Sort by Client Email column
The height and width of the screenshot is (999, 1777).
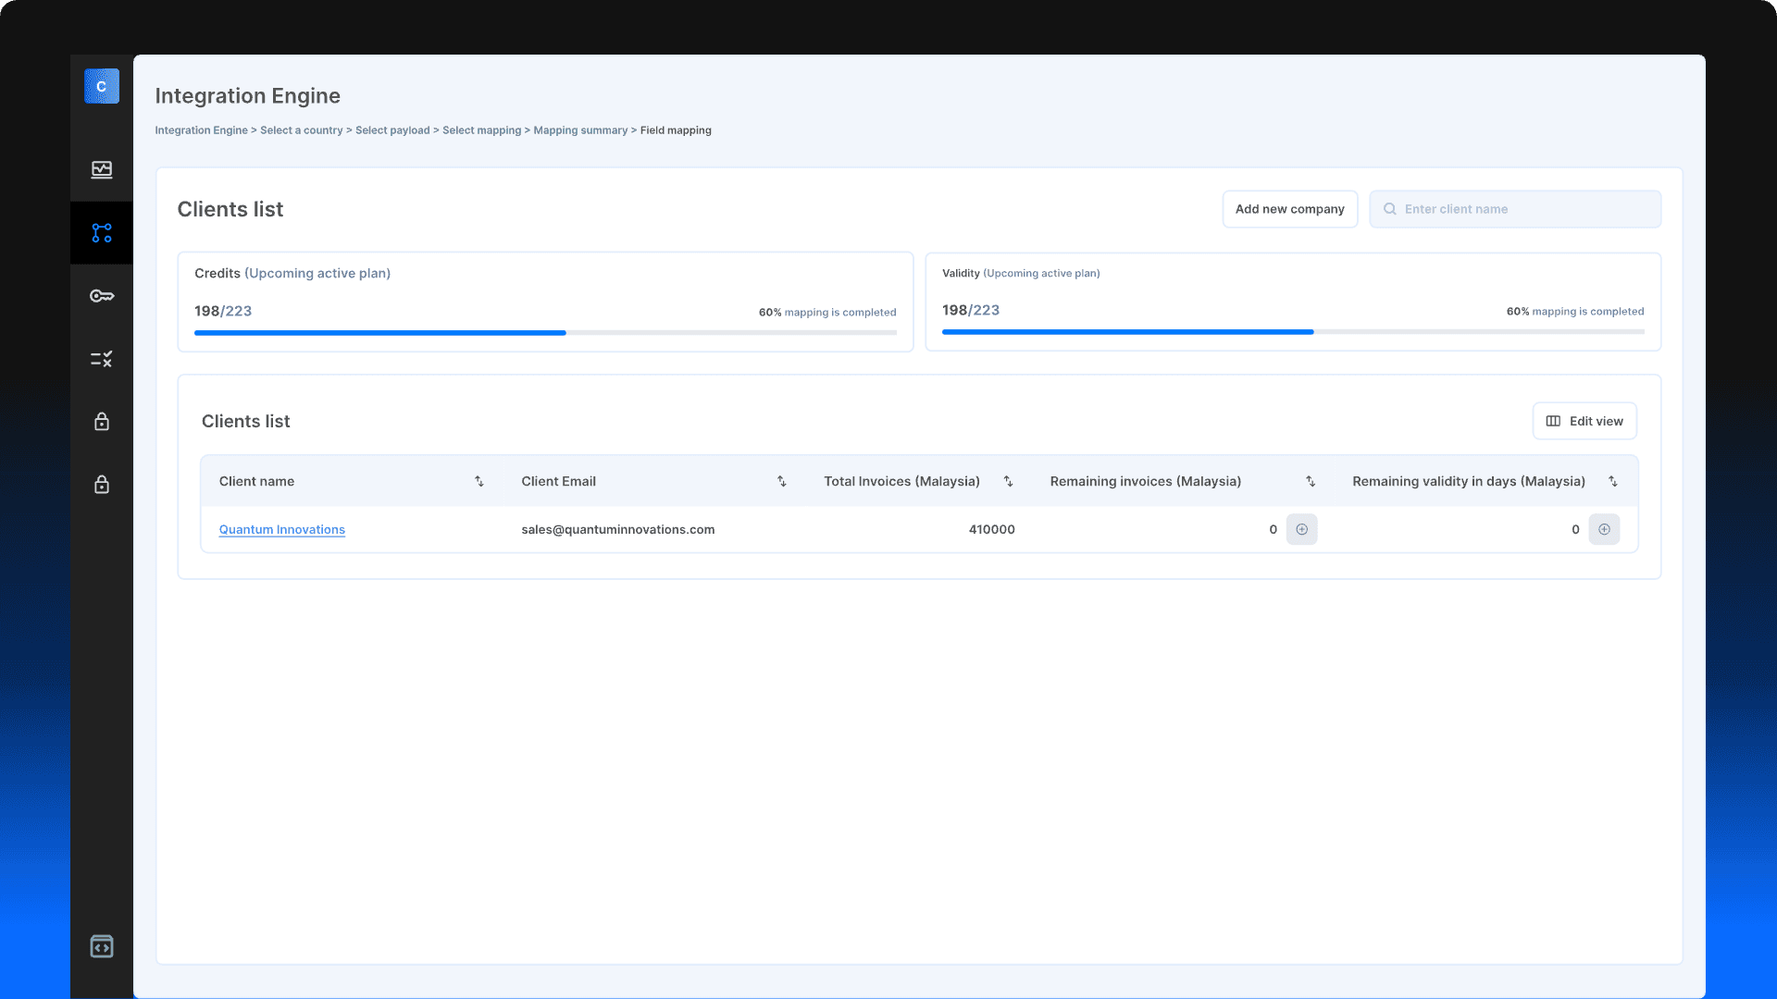tap(782, 481)
